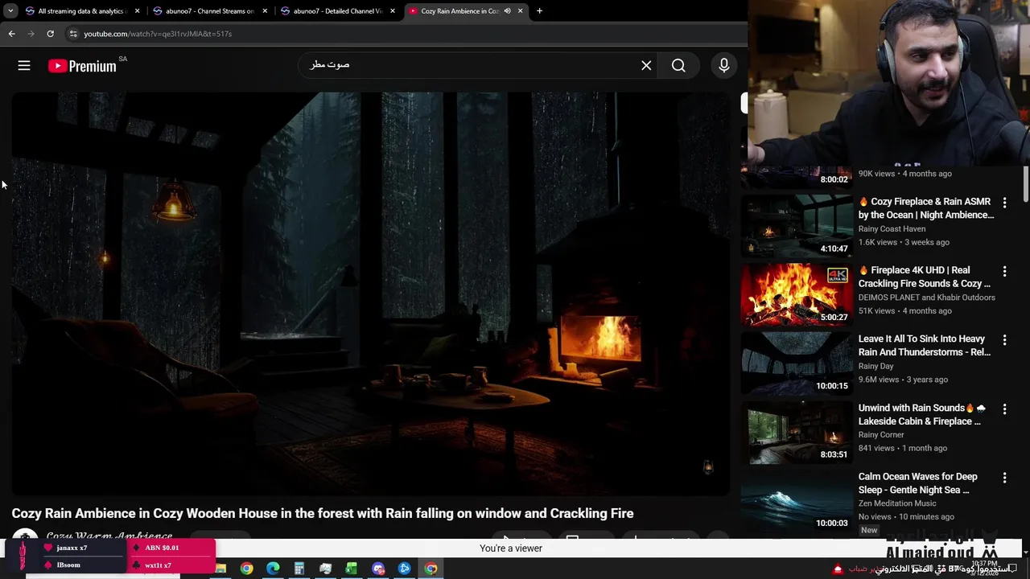Viewport: 1030px width, 579px height.
Task: Switch to abunoo7 - Detailed Channel tab
Action: tap(337, 11)
